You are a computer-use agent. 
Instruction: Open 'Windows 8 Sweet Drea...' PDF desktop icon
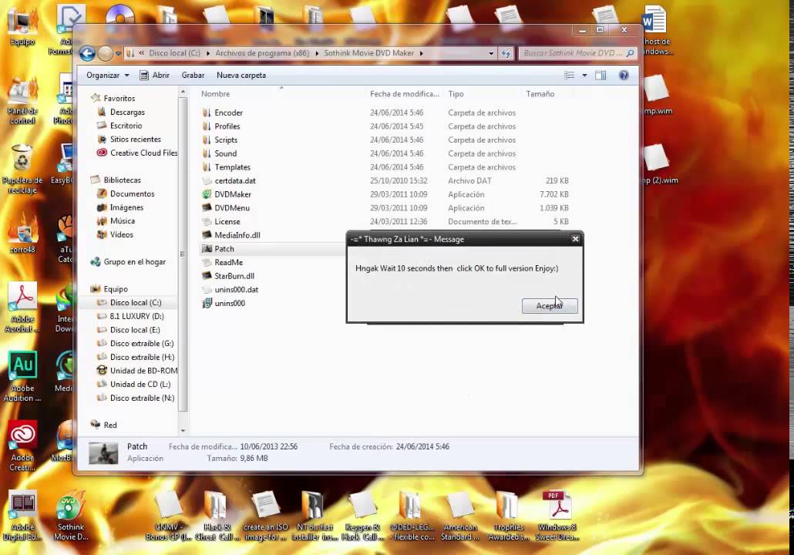pos(557,516)
